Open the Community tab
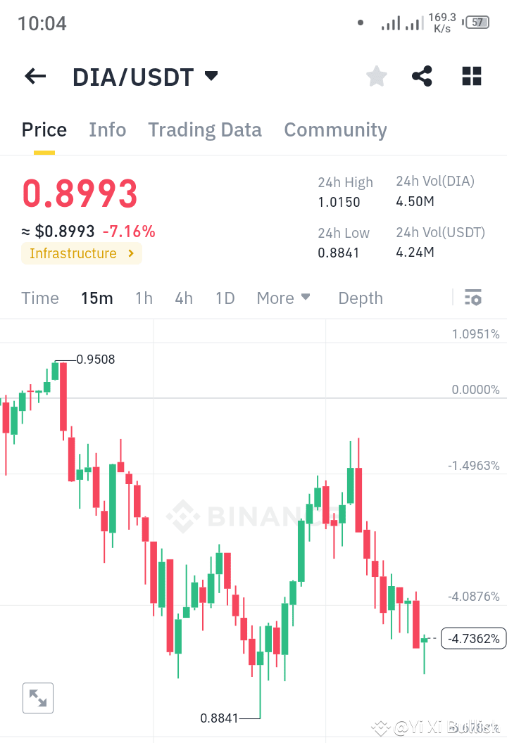The height and width of the screenshot is (743, 507). point(335,129)
